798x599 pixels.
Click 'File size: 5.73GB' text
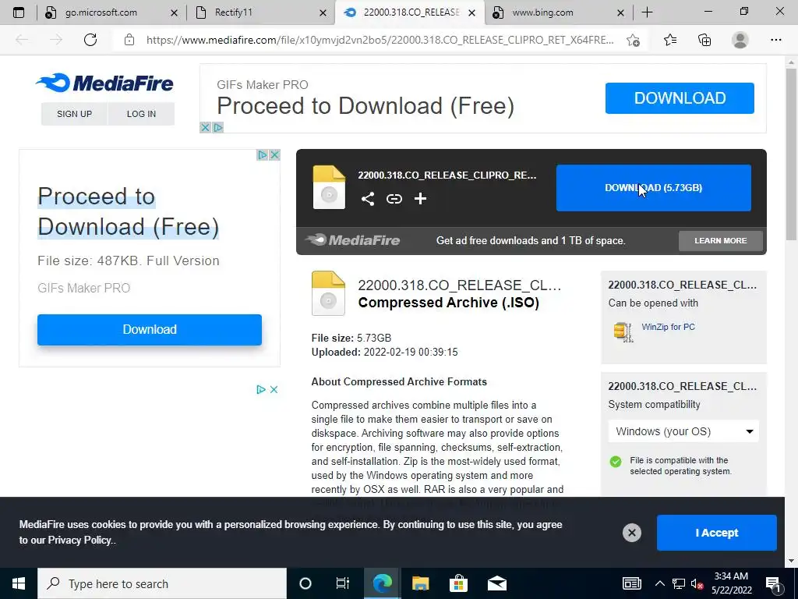[351, 338]
